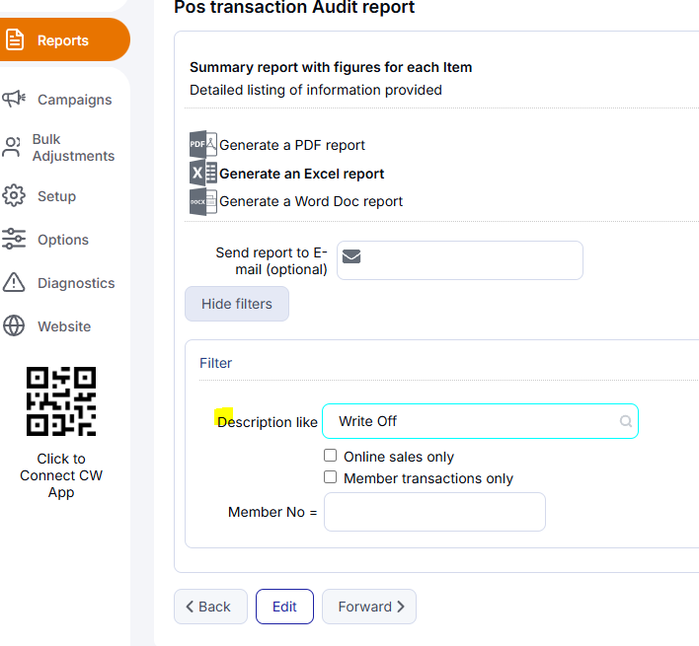Viewport: 699px width, 646px height.
Task: Click the QR code to connect CW App
Action: 61,401
